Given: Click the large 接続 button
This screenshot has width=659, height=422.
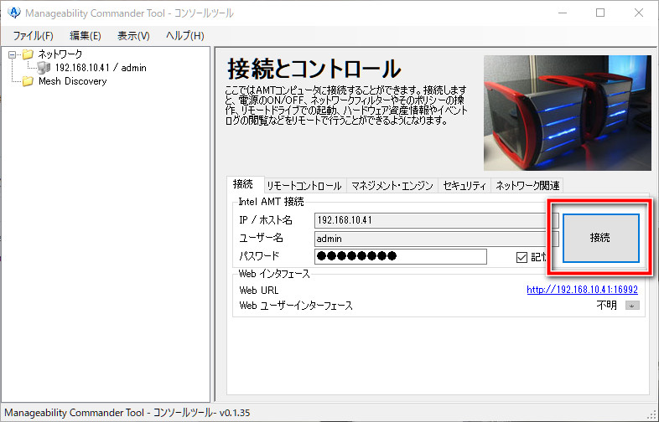Looking at the screenshot, I should (x=601, y=238).
